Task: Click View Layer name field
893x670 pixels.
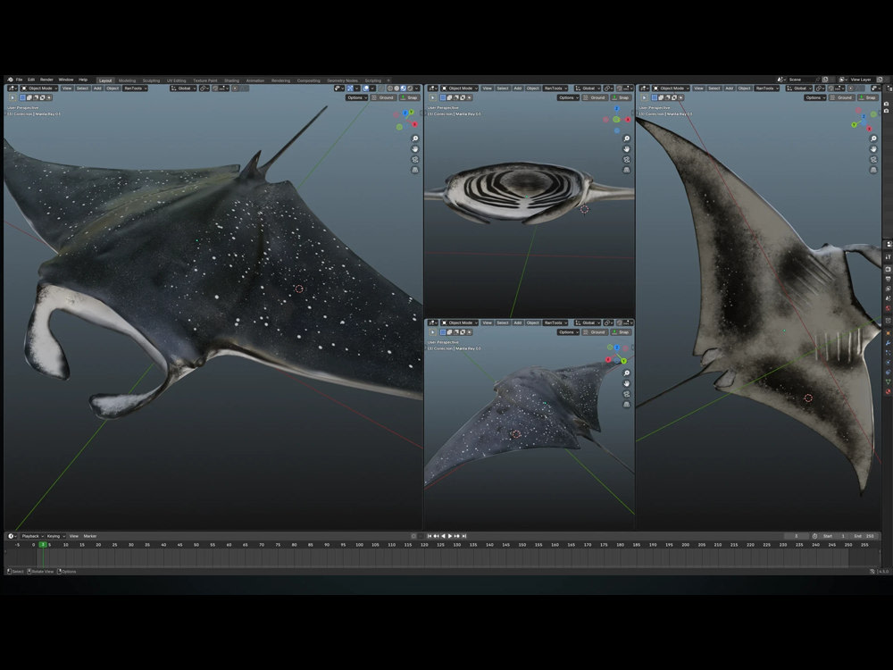Action: point(862,80)
